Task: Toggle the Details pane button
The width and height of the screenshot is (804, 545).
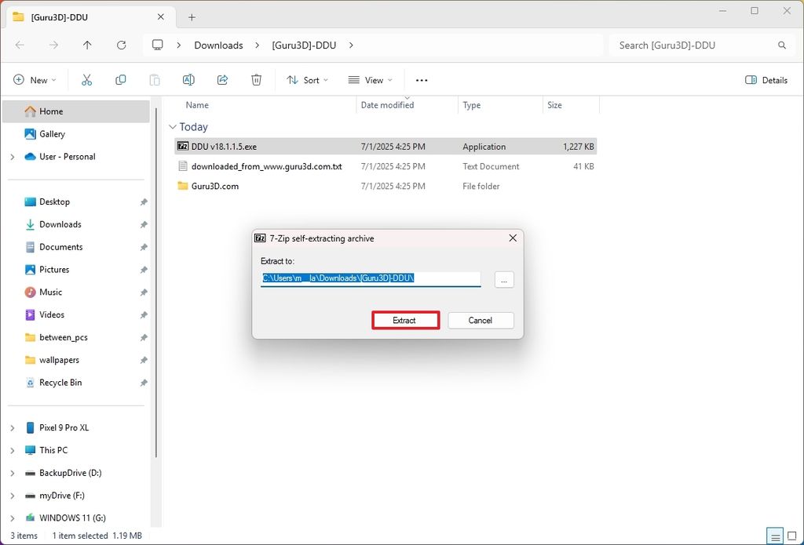Action: coord(766,80)
